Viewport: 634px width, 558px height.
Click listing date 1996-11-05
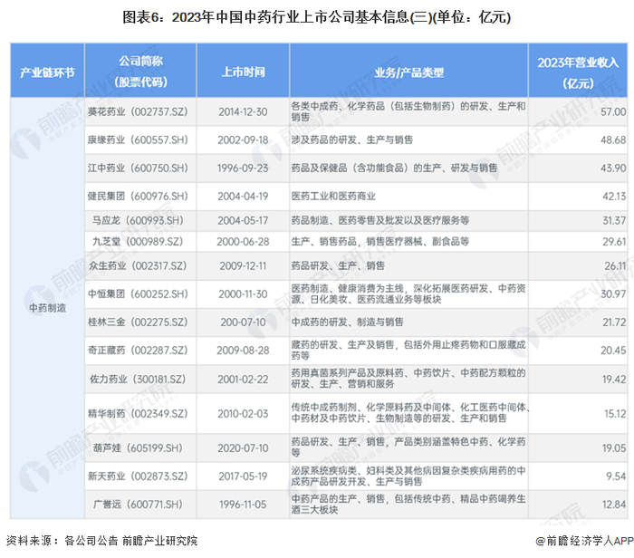point(243,505)
